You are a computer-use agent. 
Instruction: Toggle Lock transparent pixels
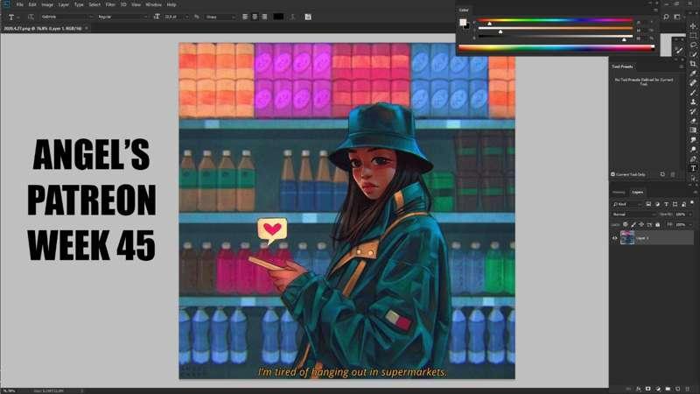click(626, 224)
